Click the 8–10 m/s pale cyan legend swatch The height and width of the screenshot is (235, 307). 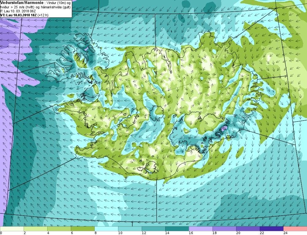pyautogui.click(x=106, y=229)
